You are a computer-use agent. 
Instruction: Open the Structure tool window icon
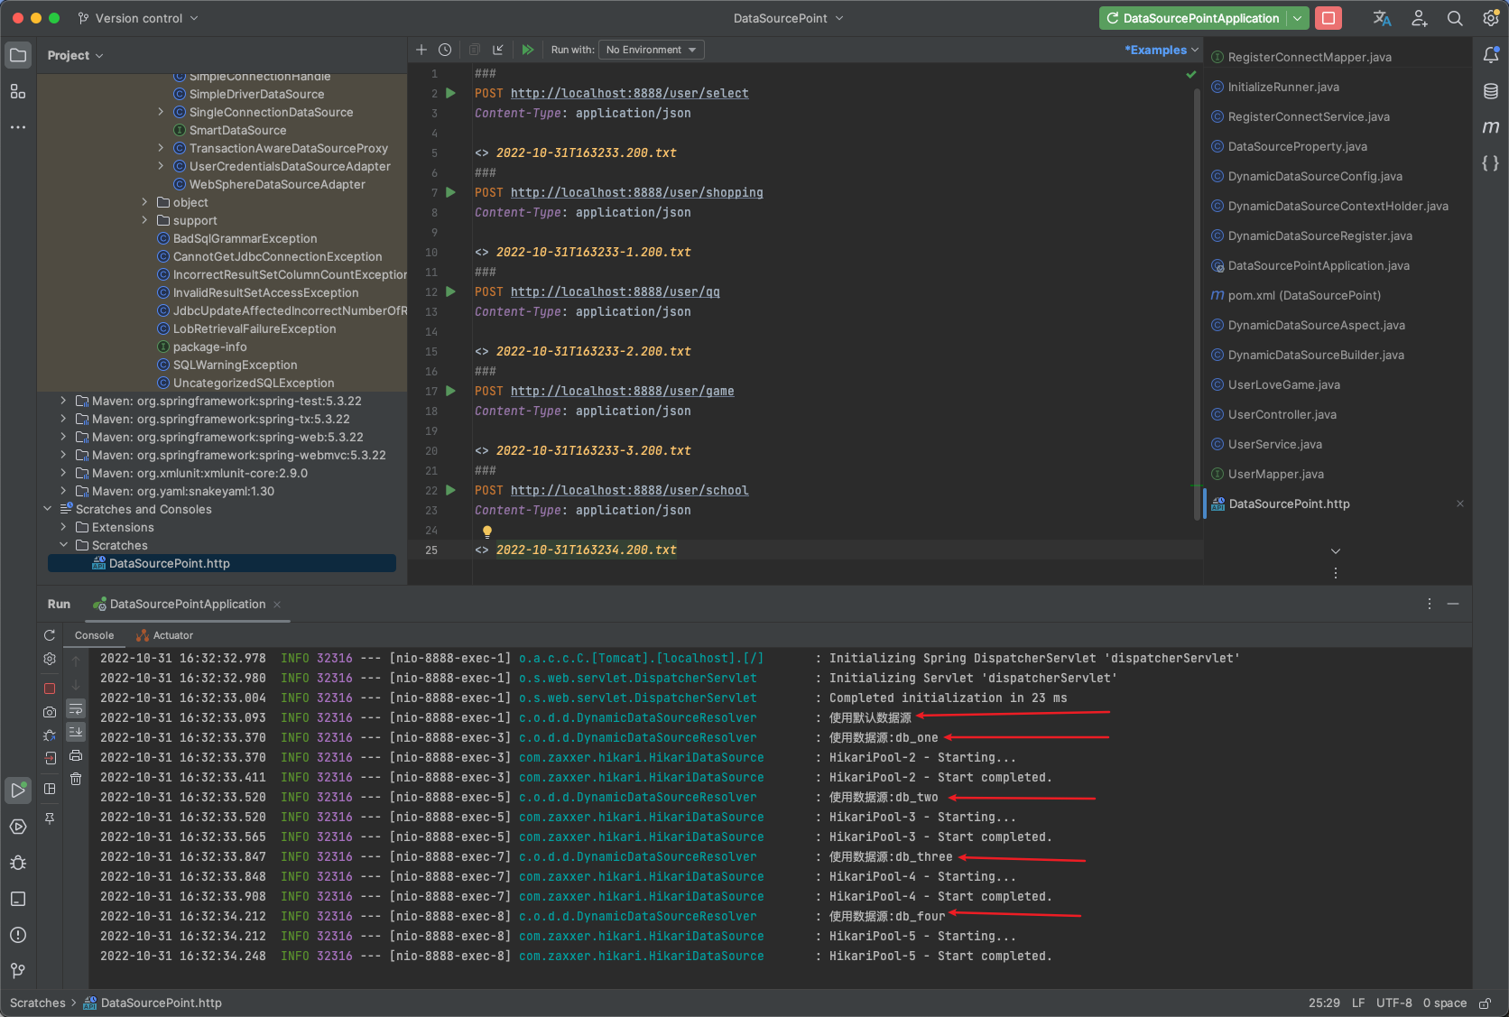click(18, 91)
